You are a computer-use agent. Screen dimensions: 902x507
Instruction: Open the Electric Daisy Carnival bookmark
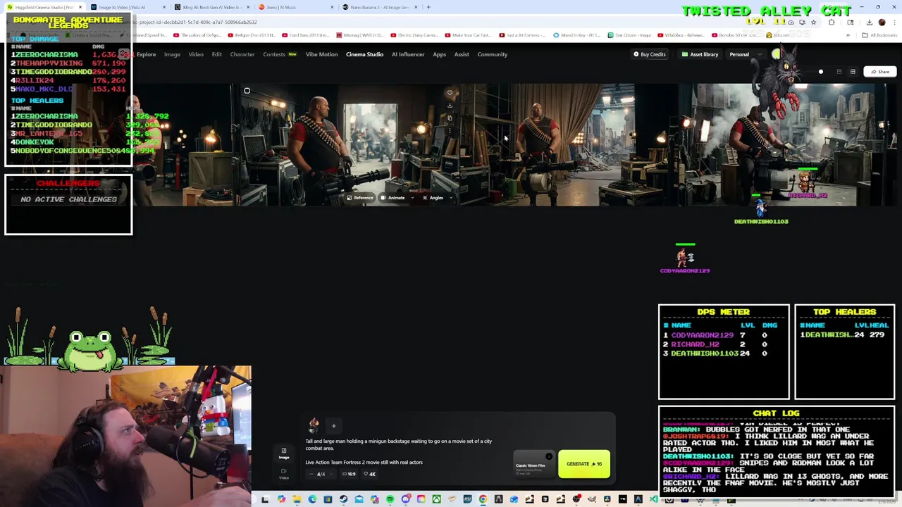[x=416, y=35]
